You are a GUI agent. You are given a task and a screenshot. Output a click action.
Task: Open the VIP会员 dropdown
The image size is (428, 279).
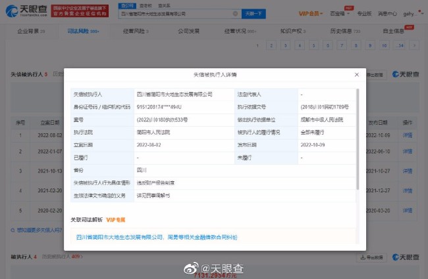[x=311, y=14]
